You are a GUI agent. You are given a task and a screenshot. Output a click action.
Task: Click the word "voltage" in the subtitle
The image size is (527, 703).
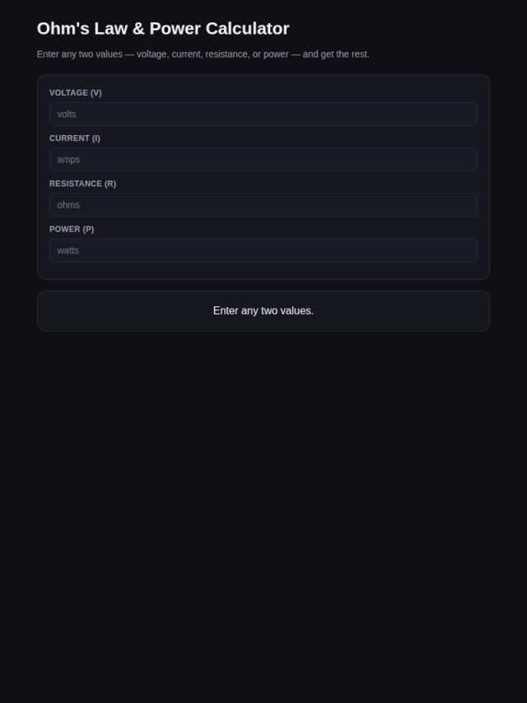point(152,54)
